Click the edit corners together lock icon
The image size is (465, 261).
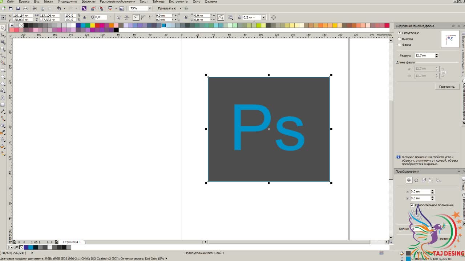pyautogui.click(x=186, y=17)
